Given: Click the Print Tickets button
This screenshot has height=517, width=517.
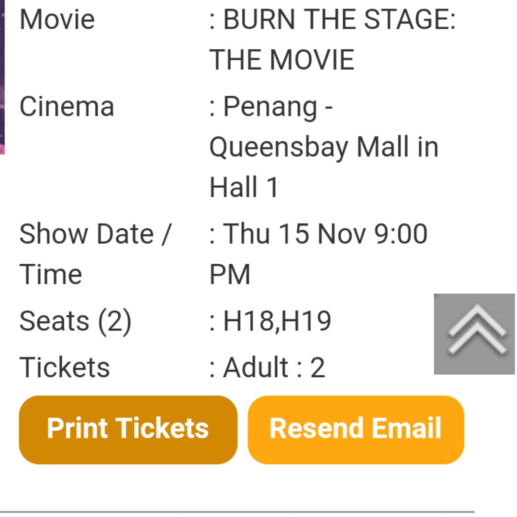Looking at the screenshot, I should 128,429.
